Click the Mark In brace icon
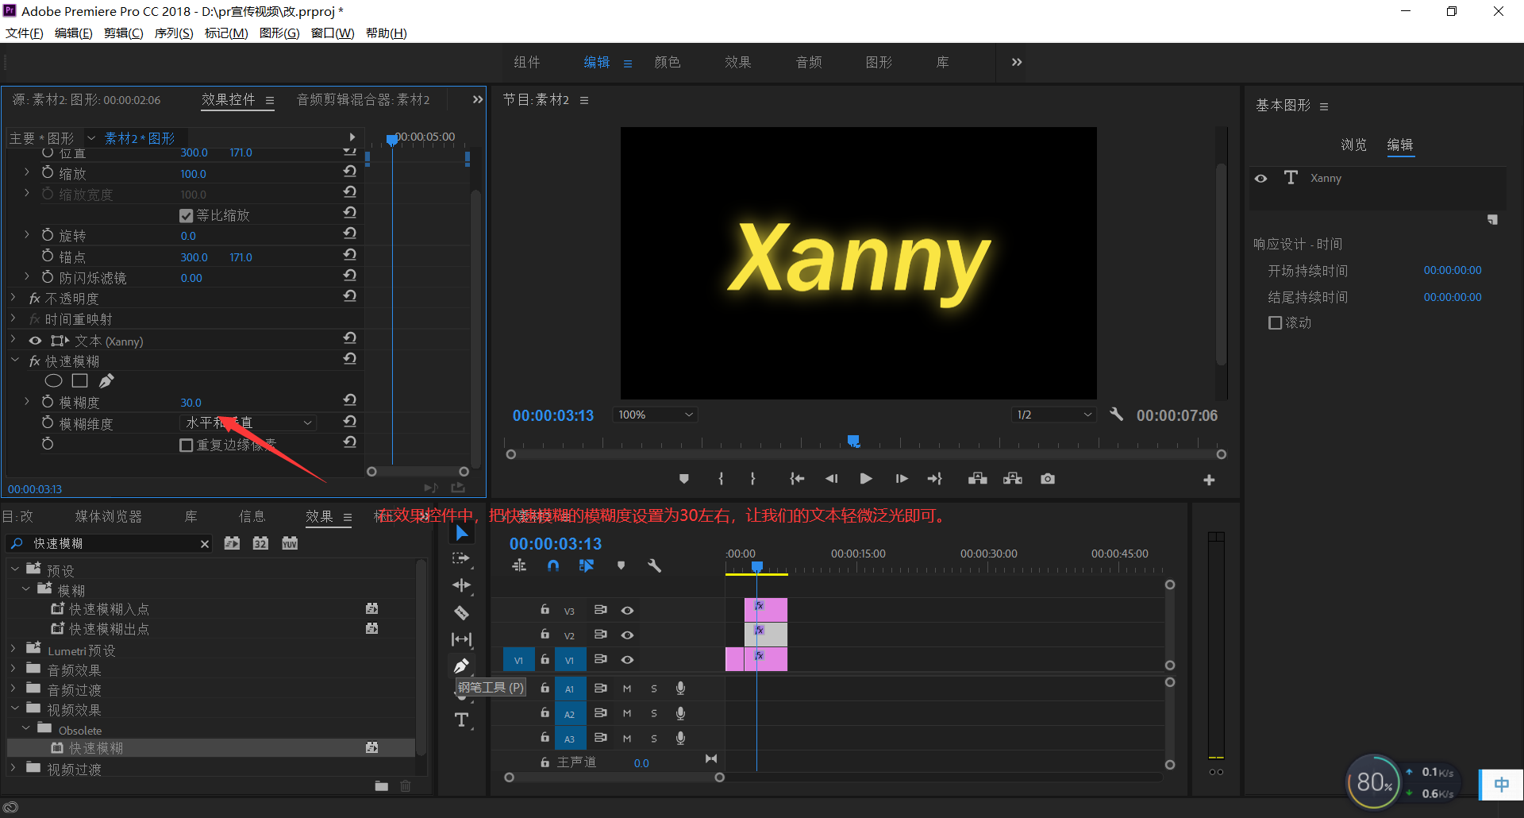Image resolution: width=1524 pixels, height=818 pixels. pos(721,479)
